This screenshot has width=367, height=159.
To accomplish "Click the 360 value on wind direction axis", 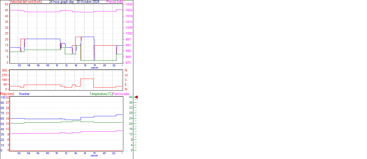I will pyautogui.click(x=5, y=70).
